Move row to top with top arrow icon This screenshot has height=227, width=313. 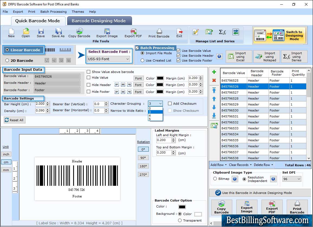tap(214, 90)
